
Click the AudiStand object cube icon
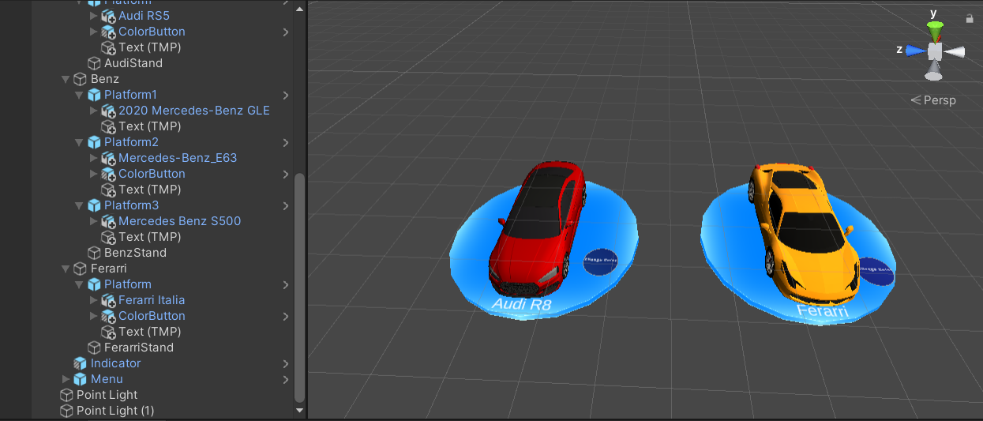(x=95, y=63)
